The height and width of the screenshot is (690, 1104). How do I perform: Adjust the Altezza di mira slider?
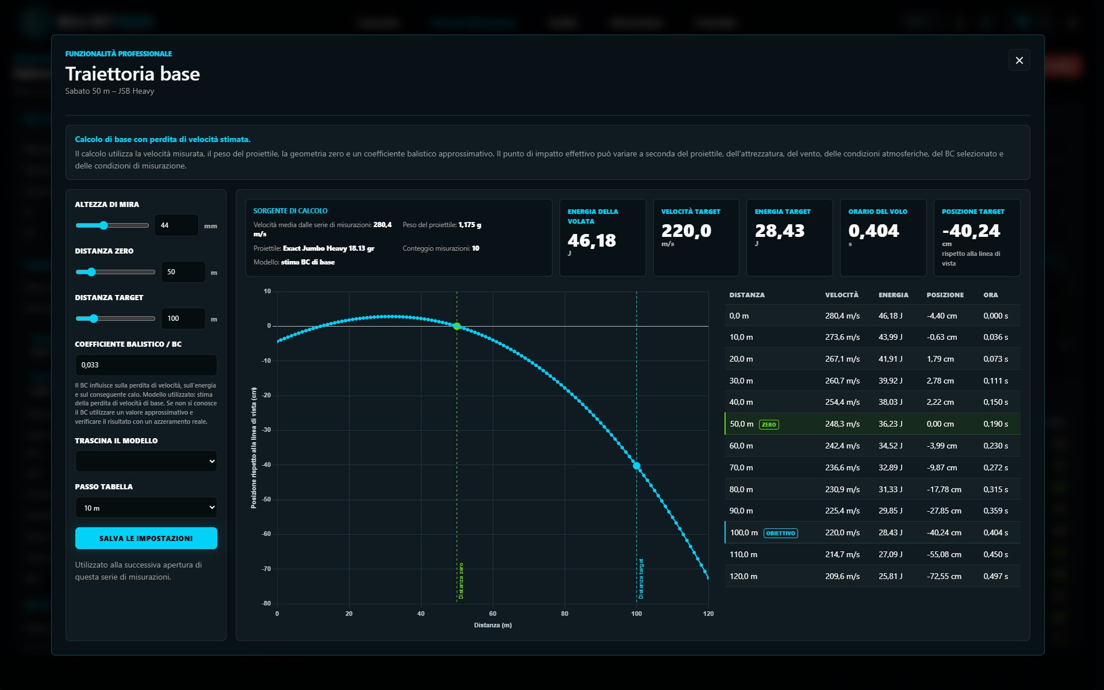[x=112, y=225]
